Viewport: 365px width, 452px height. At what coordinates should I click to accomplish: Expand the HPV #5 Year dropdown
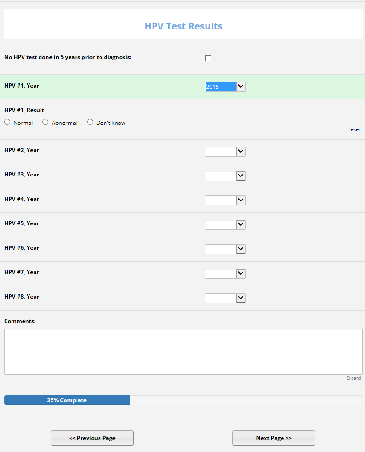tap(225, 225)
